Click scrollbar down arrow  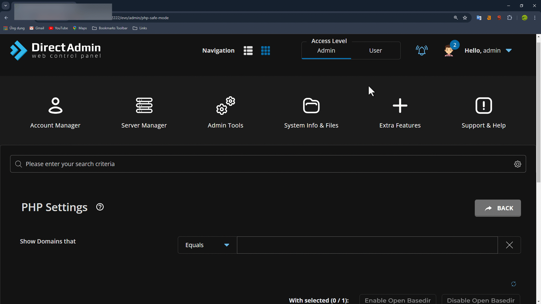pos(538,301)
